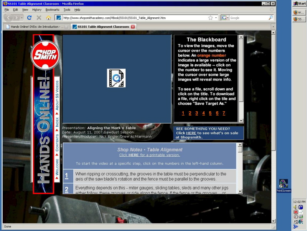
Task: Open the Edit menu
Action: pos(15,10)
